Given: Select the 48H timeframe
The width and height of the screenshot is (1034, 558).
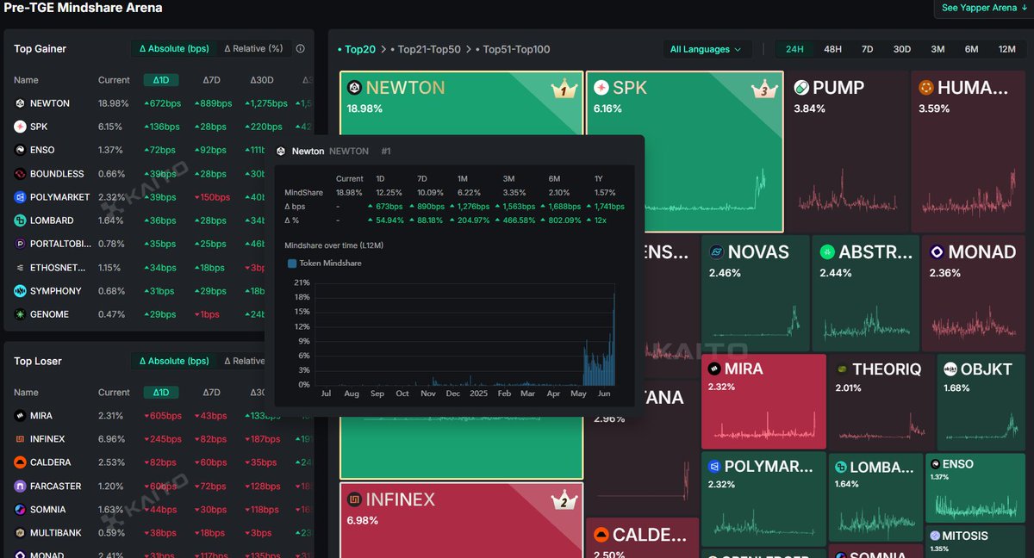Looking at the screenshot, I should (x=832, y=49).
